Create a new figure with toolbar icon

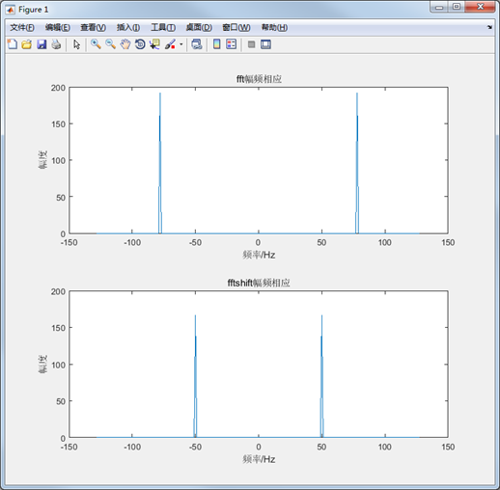(13, 44)
